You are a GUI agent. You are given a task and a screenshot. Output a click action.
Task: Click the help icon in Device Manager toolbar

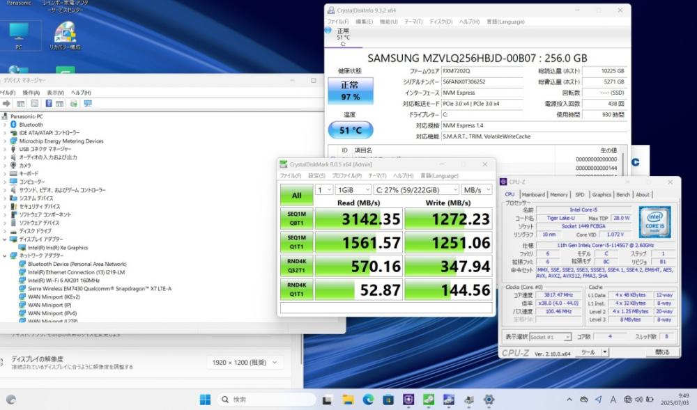pyautogui.click(x=49, y=104)
